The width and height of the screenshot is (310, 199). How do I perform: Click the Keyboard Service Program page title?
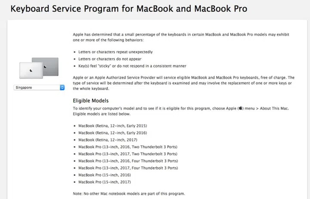point(128,9)
